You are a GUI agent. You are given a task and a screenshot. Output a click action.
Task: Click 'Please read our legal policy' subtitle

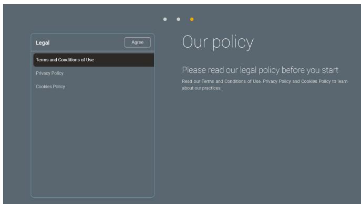coord(260,70)
